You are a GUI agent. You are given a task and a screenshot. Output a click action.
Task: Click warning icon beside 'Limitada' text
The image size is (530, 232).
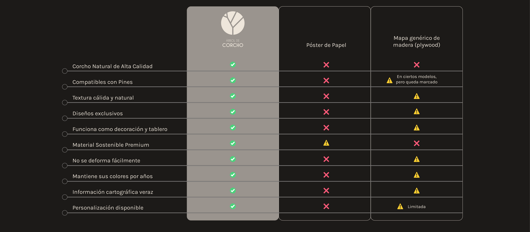click(x=400, y=207)
